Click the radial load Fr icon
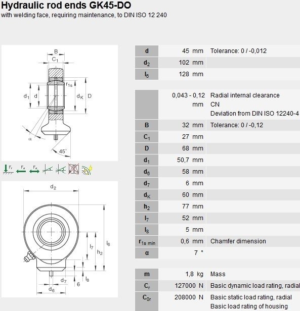 click(8, 169)
